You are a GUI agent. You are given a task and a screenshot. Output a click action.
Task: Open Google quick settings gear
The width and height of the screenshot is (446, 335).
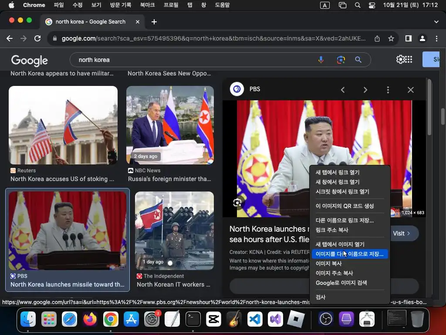[400, 59]
